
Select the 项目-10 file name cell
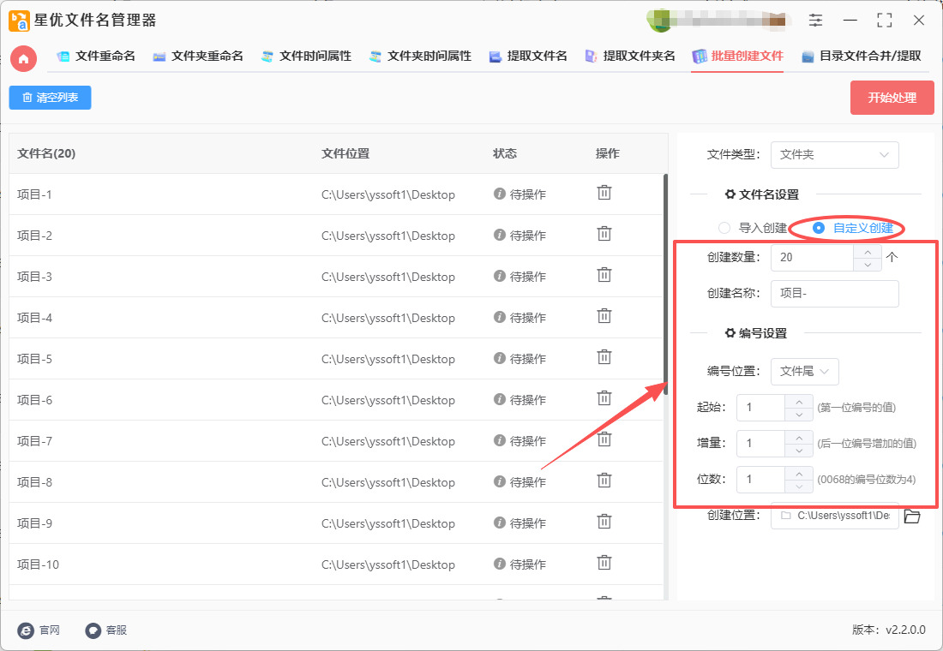coord(38,564)
